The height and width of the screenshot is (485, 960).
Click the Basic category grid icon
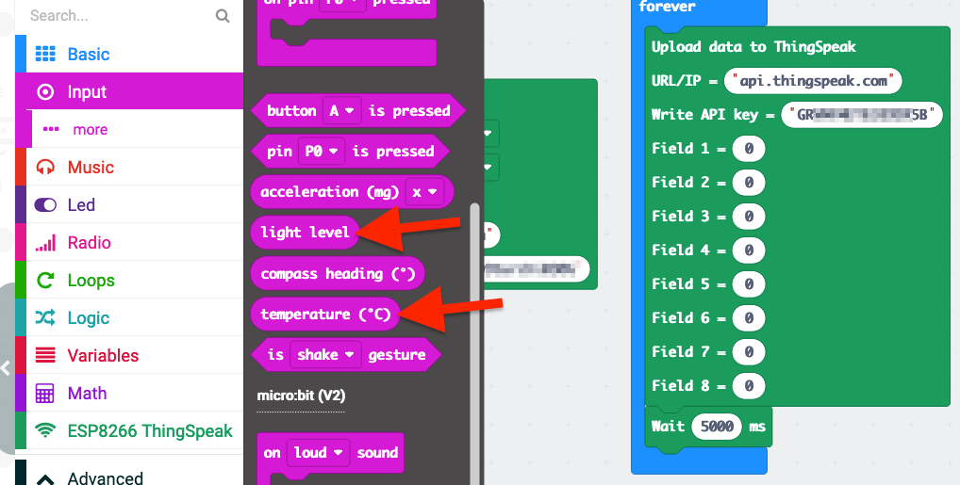45,55
